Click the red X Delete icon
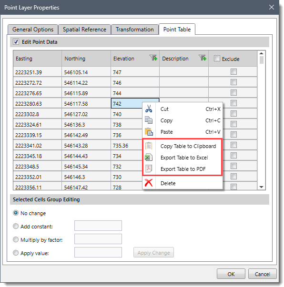The image size is (284, 287). tap(149, 183)
